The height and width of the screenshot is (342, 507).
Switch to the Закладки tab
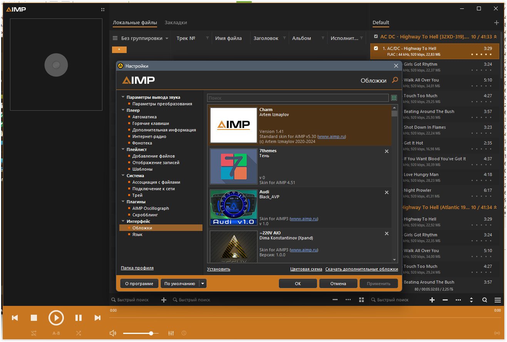click(x=176, y=22)
